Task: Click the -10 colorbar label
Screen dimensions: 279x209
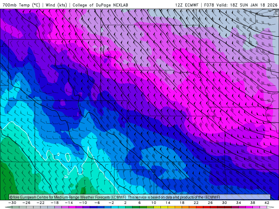Action: pos(83,203)
